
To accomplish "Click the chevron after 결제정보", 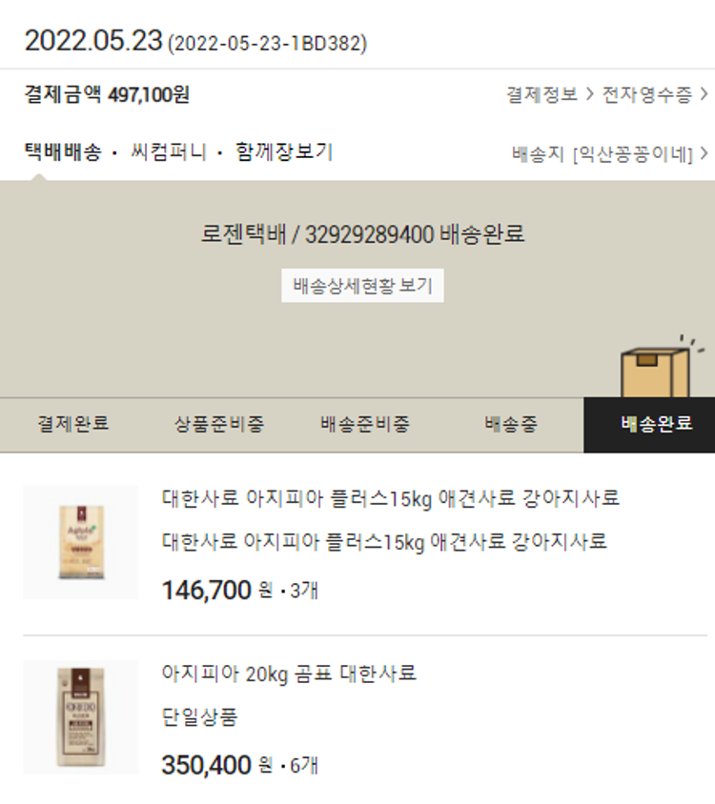I will point(590,94).
